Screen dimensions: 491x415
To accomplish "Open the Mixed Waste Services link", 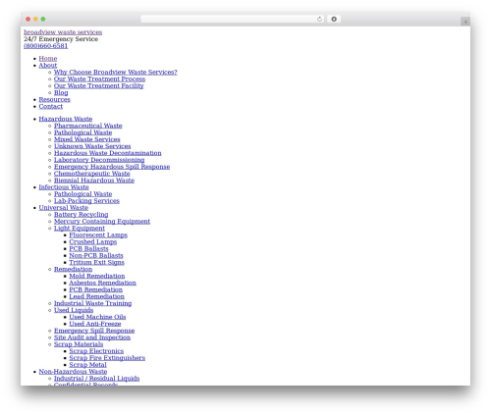I will [x=87, y=139].
